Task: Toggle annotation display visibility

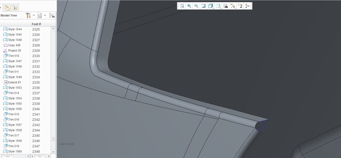Action: coord(240,6)
